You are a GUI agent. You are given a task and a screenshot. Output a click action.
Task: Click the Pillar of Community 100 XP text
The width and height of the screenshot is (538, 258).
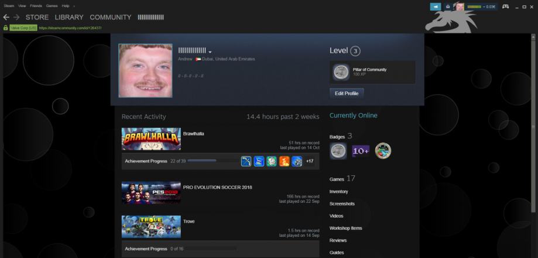[x=369, y=72]
